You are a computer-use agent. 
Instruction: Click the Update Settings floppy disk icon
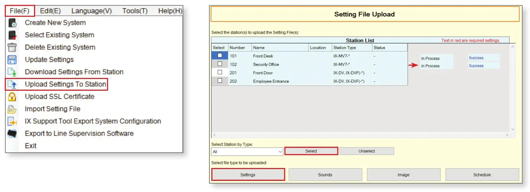pos(12,60)
